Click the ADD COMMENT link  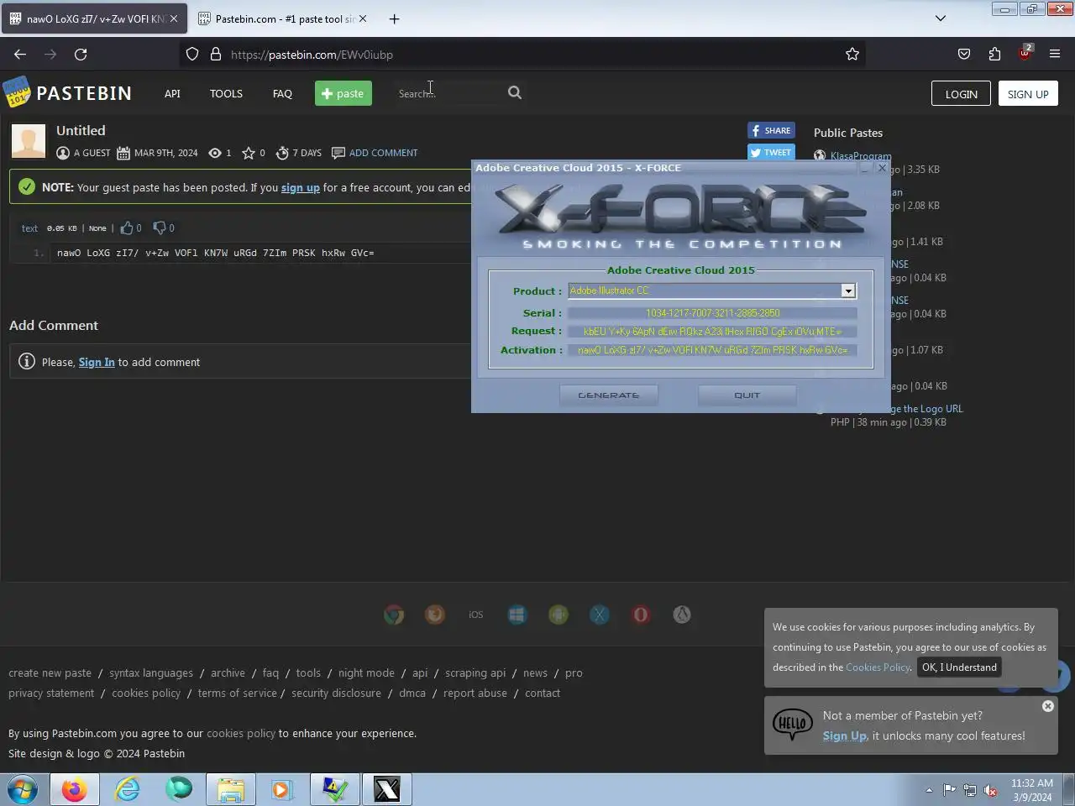[x=383, y=153]
